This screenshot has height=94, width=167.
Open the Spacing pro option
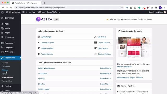pyautogui.click(x=41, y=79)
